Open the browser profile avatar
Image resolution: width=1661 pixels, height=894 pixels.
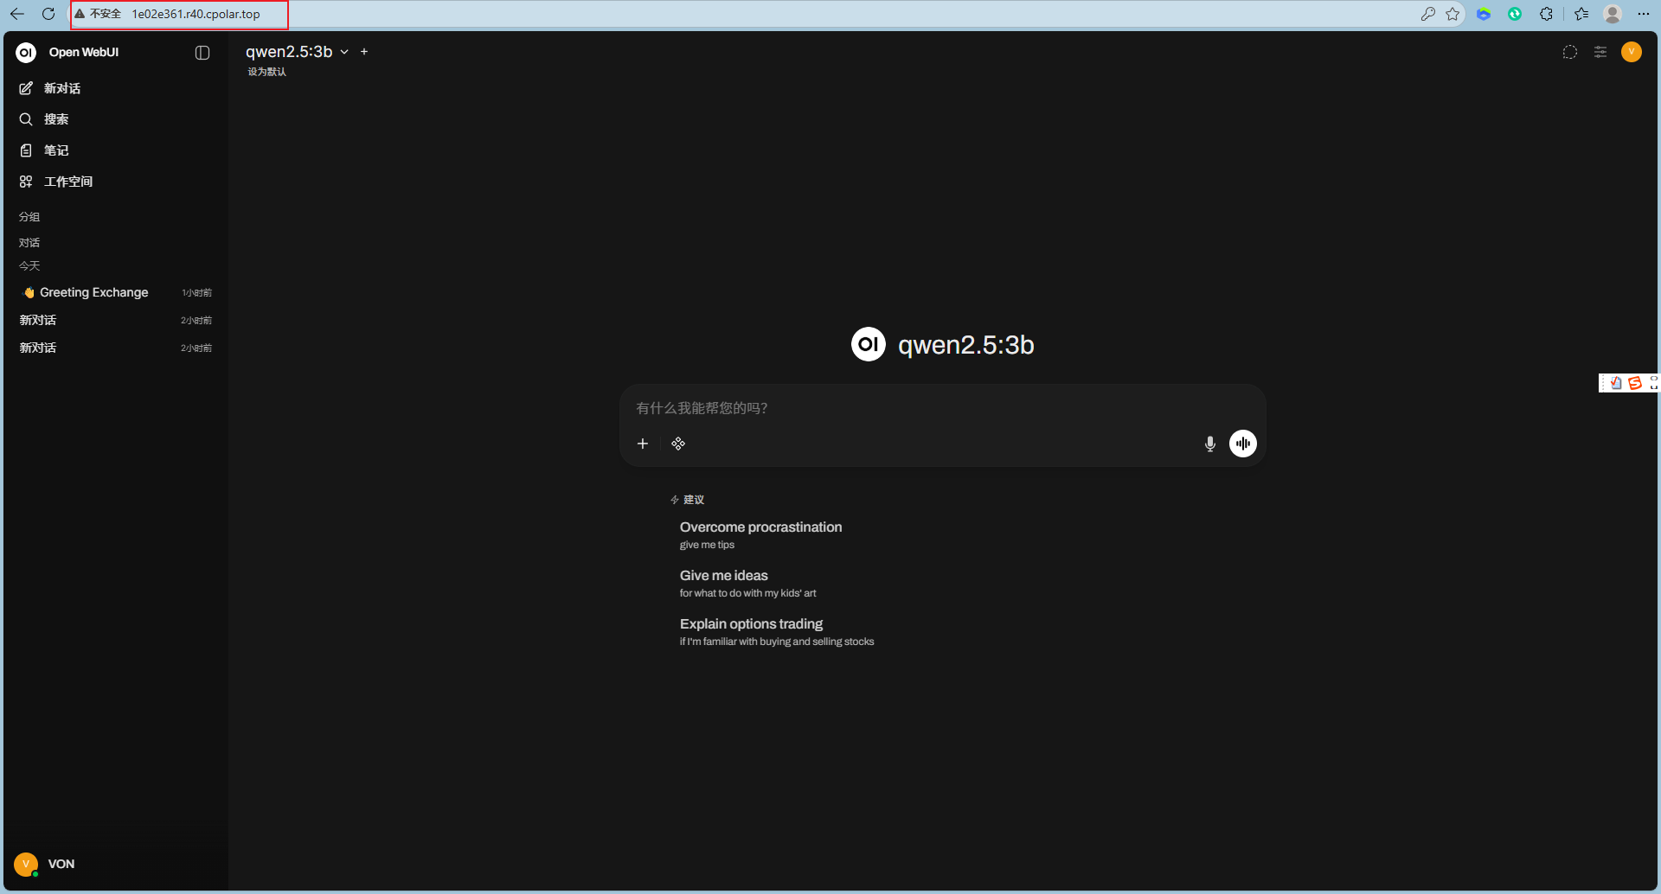click(1613, 14)
